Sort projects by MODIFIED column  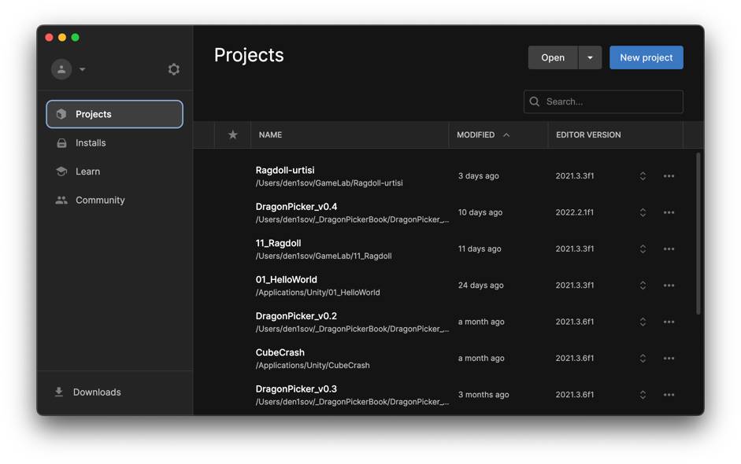[476, 135]
